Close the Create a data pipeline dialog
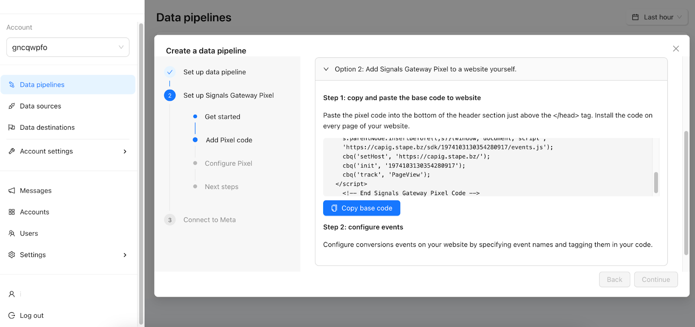Screen dimensions: 695x327 tap(676, 49)
